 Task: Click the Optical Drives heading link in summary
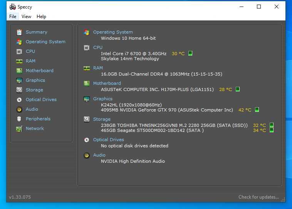(x=109, y=140)
